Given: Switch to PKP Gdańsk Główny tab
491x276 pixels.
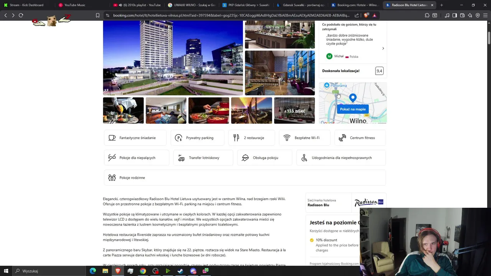Looking at the screenshot, I should click(246, 5).
